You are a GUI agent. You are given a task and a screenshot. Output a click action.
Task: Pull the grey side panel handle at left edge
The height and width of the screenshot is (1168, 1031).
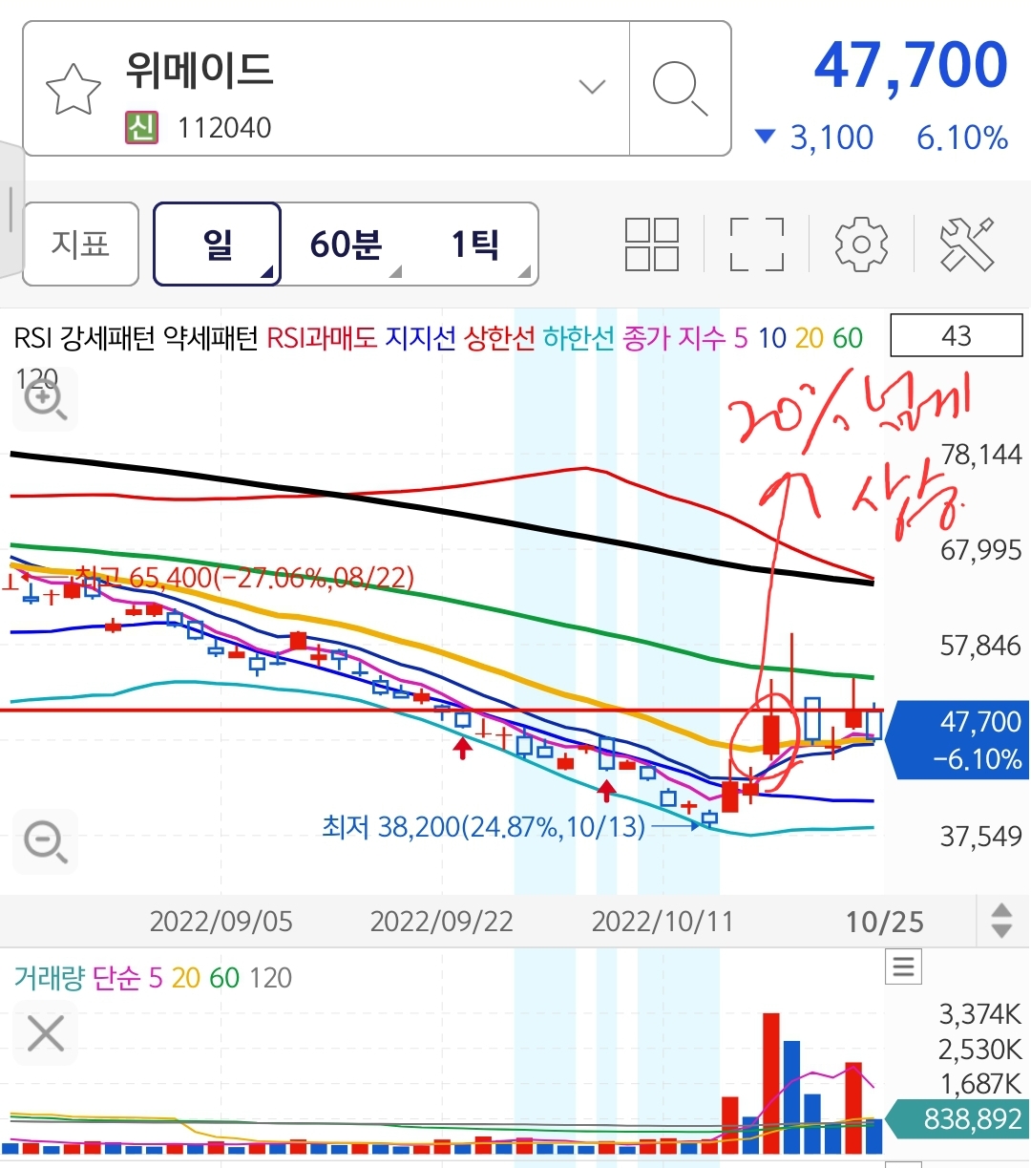[11, 208]
